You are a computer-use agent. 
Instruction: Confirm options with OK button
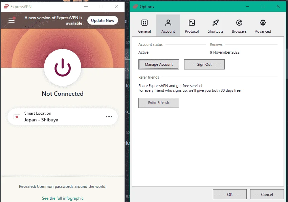[230, 194]
